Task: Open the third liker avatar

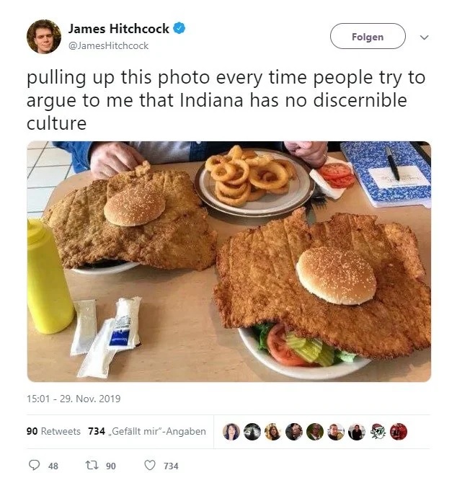Action: [273, 432]
